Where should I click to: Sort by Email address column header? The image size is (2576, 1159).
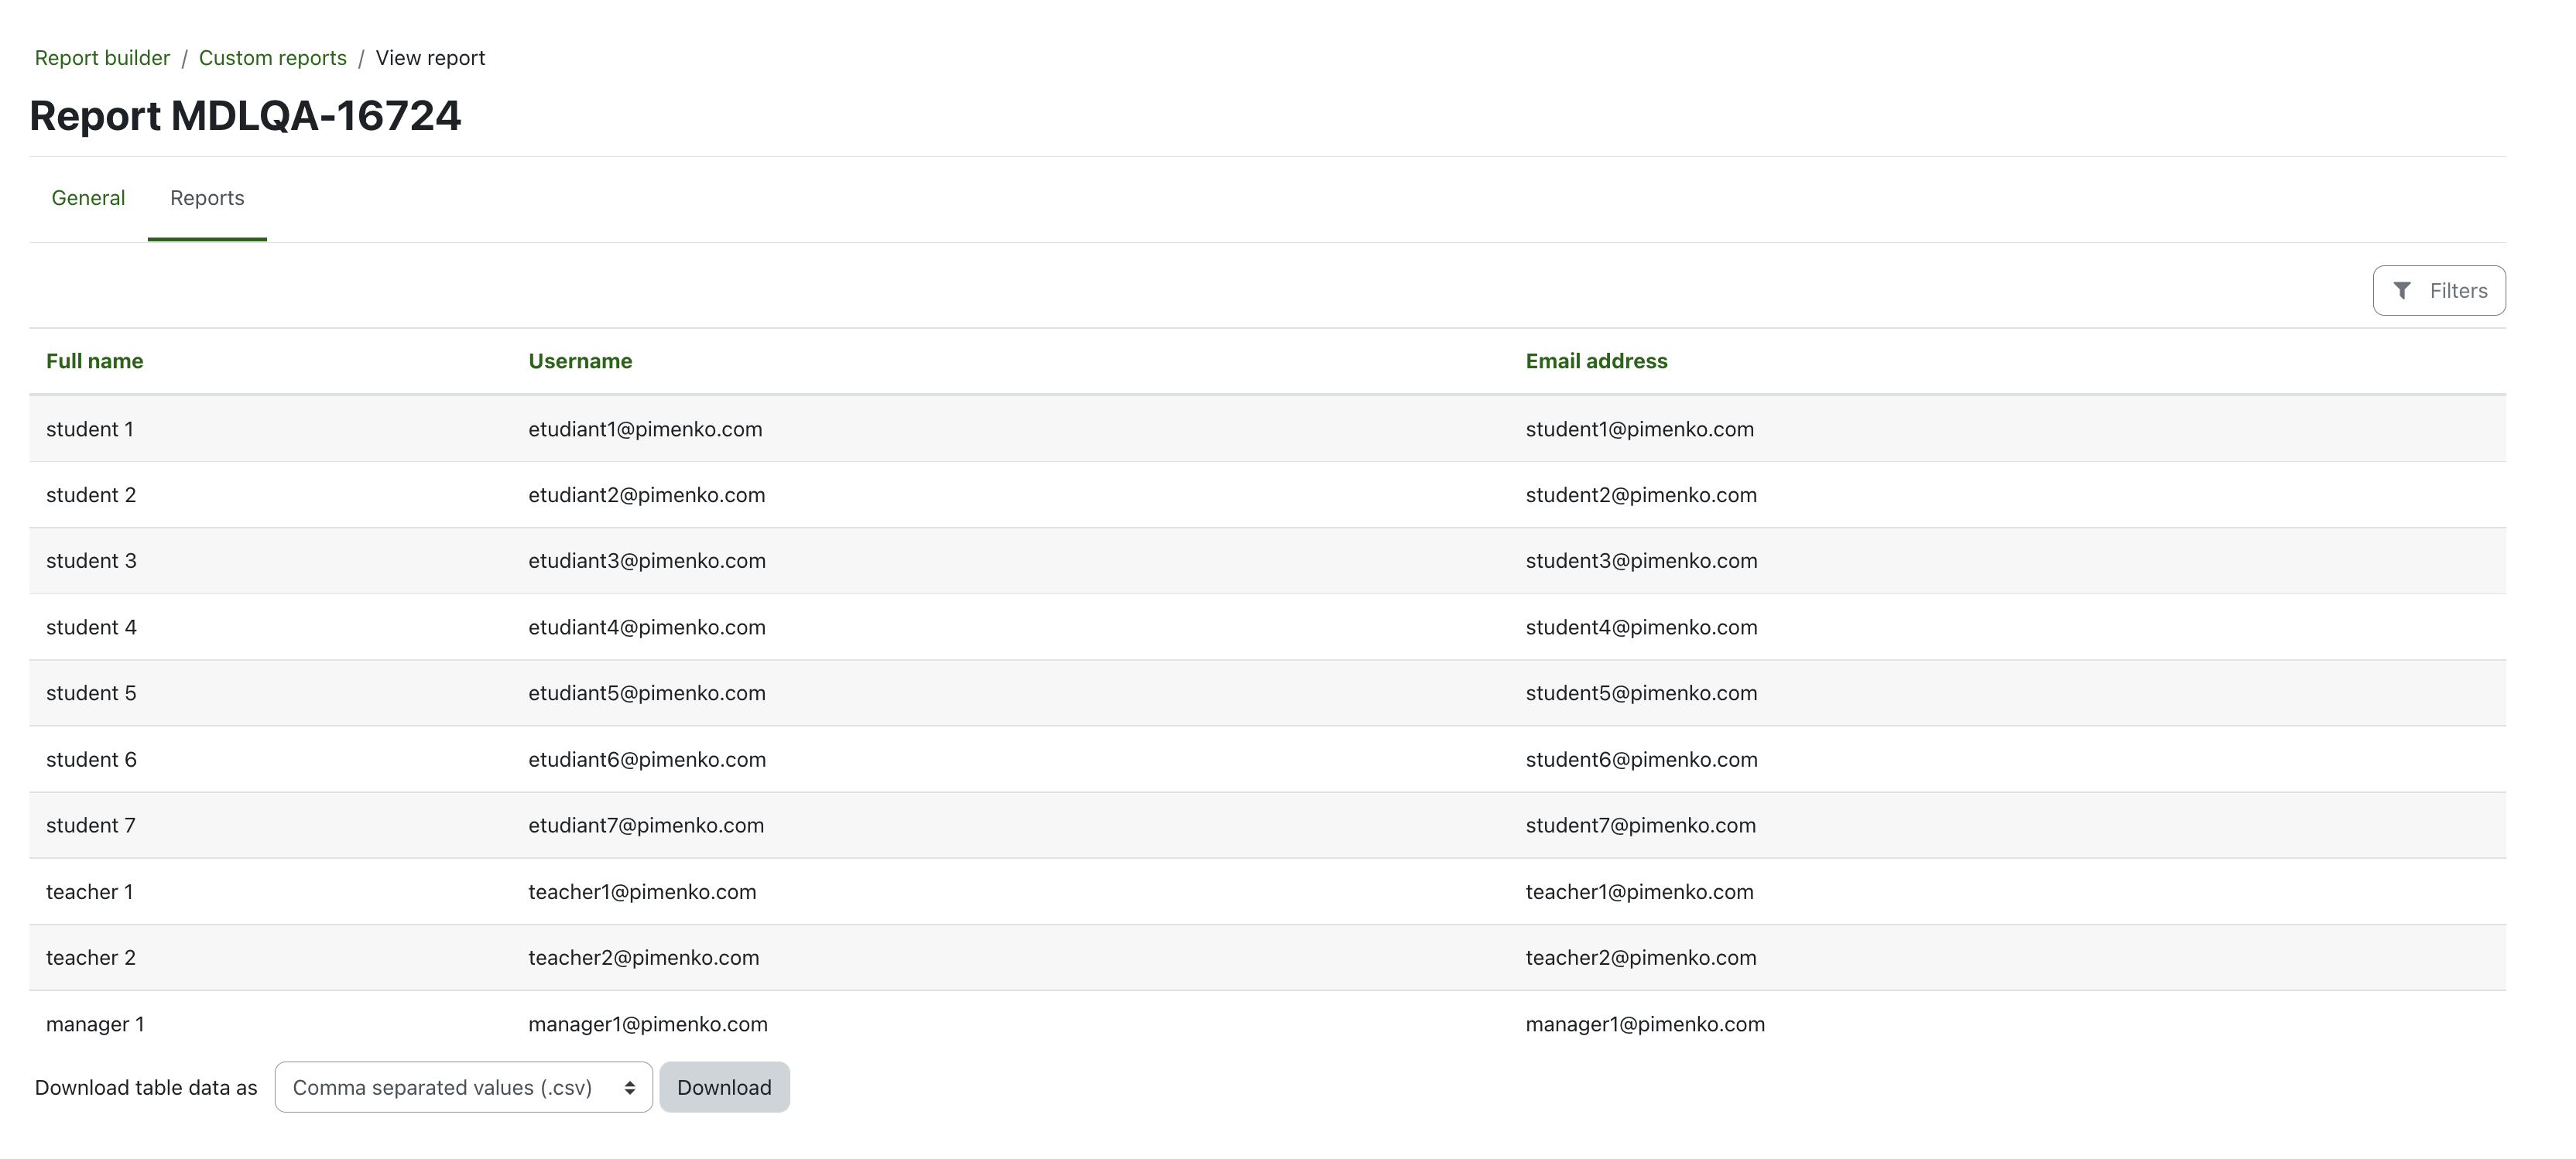pyautogui.click(x=1597, y=361)
